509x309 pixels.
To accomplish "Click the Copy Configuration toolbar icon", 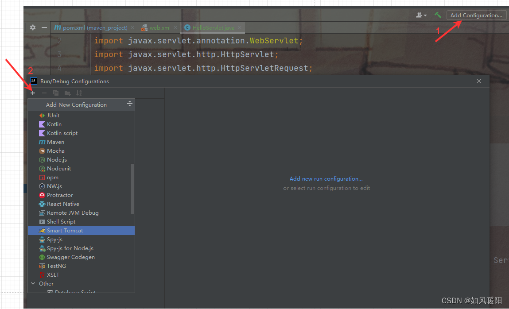I will (x=56, y=93).
